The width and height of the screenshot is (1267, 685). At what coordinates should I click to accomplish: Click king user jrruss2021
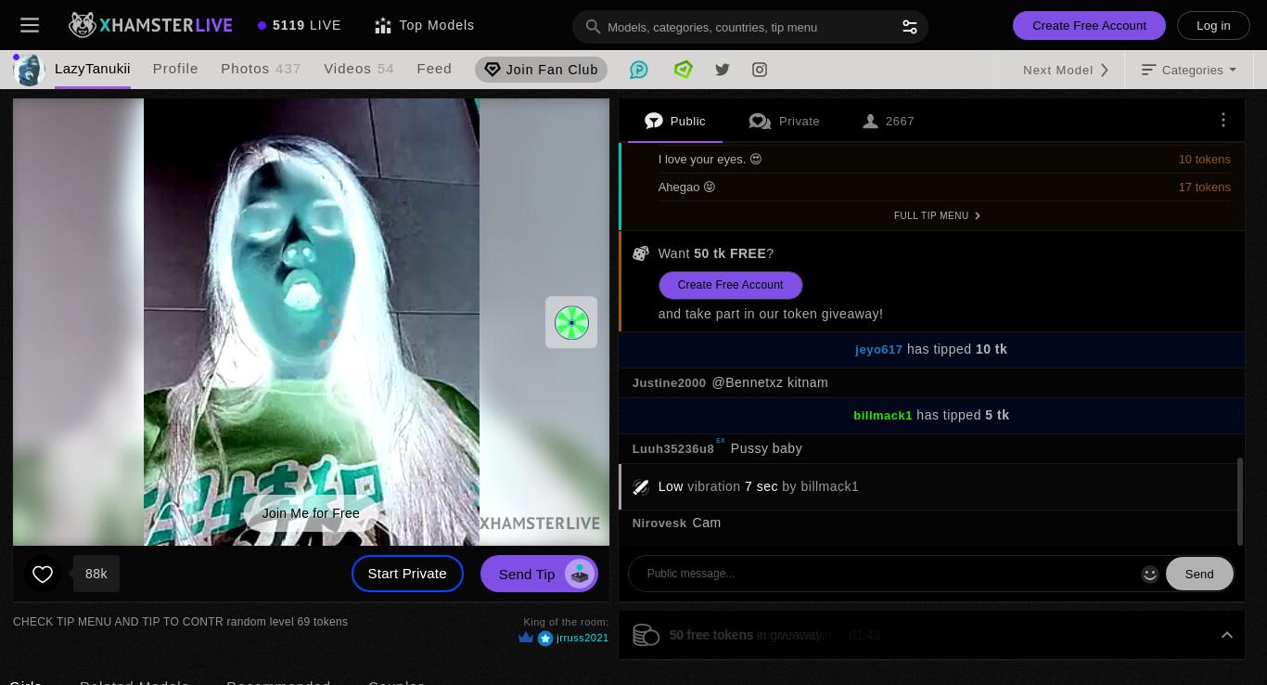[x=582, y=638]
